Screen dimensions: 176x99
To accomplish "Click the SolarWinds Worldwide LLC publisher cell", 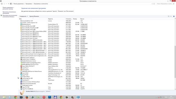I will click(x=55, y=73).
